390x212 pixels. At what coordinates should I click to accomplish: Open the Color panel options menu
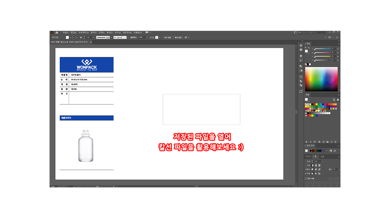pyautogui.click(x=339, y=44)
